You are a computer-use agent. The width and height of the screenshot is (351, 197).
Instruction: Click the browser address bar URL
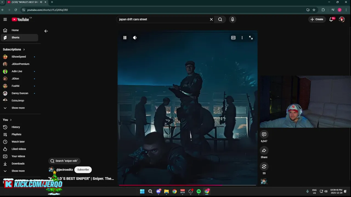[47, 10]
